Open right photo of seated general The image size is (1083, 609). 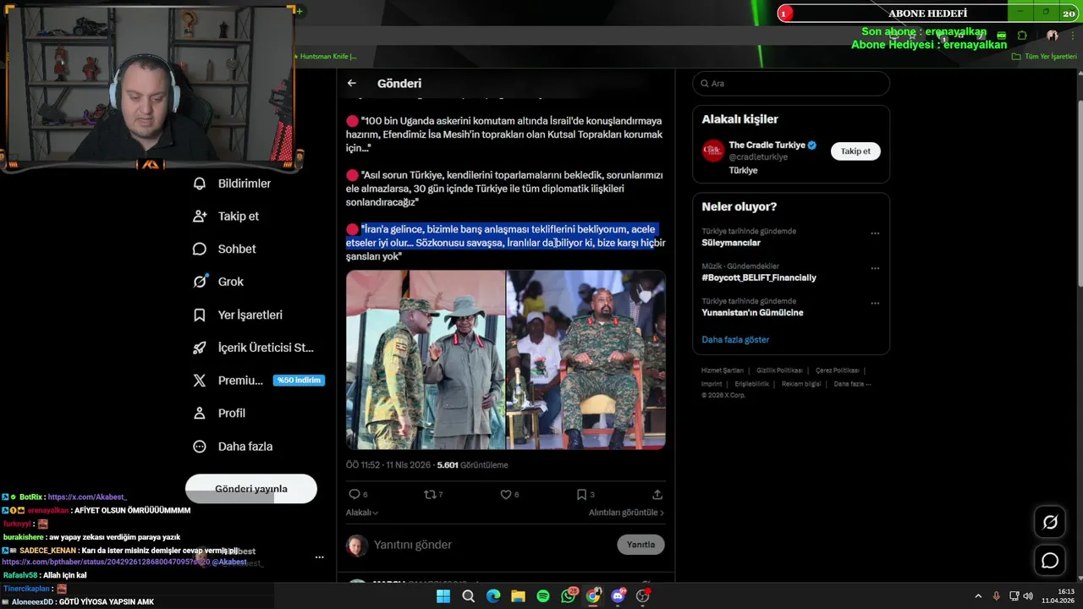(x=586, y=359)
